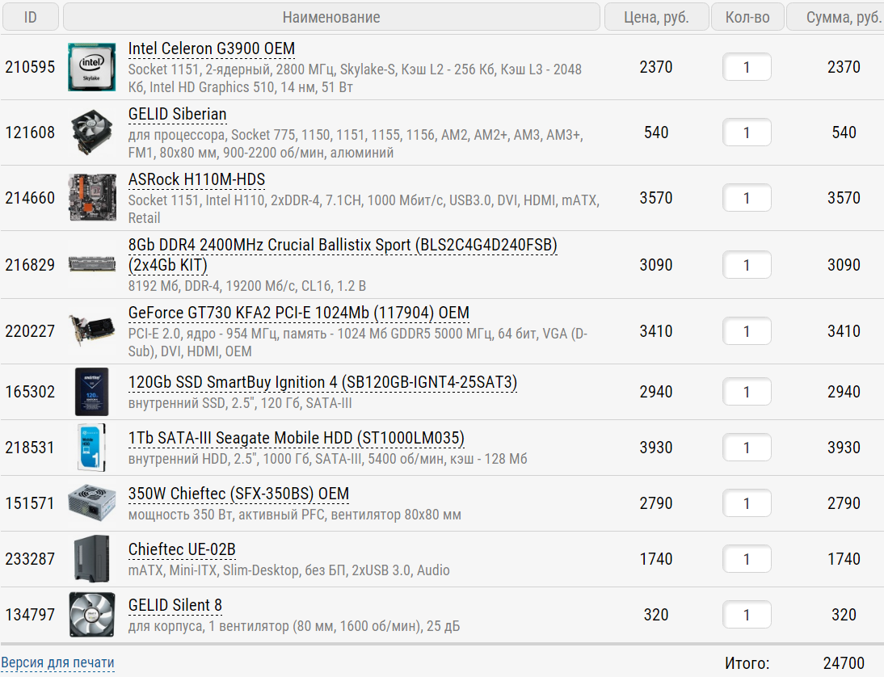The image size is (884, 677).
Task: Click product ID 151571
Action: coord(30,502)
